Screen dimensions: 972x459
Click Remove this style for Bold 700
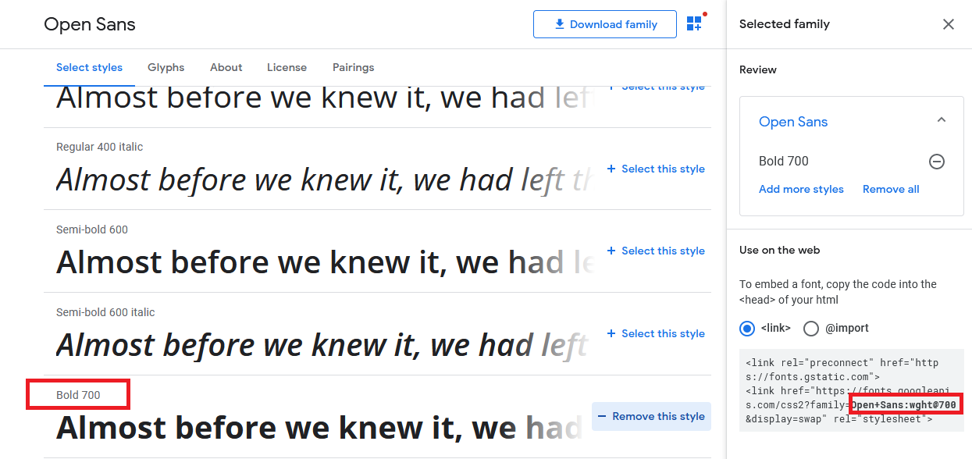coord(651,416)
